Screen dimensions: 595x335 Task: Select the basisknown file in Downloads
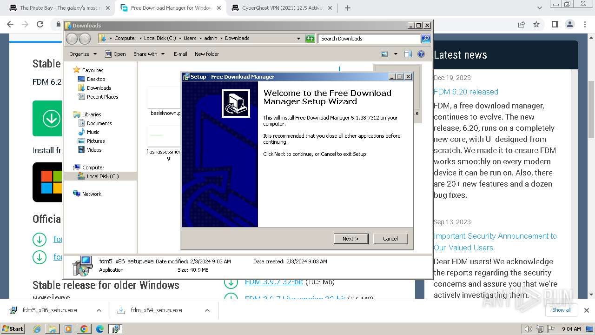[165, 102]
